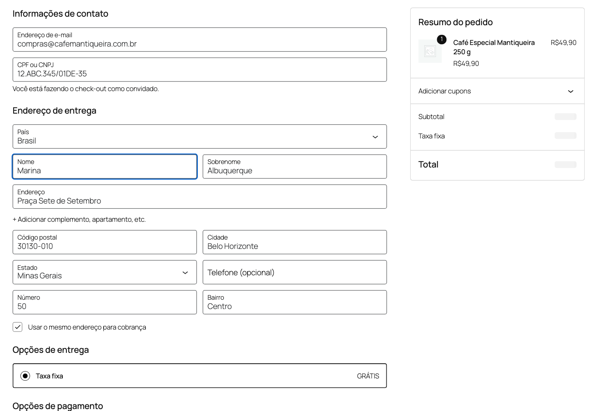Click the CPF ou CNPJ field
Screen dimensions: 609x411
tap(200, 70)
